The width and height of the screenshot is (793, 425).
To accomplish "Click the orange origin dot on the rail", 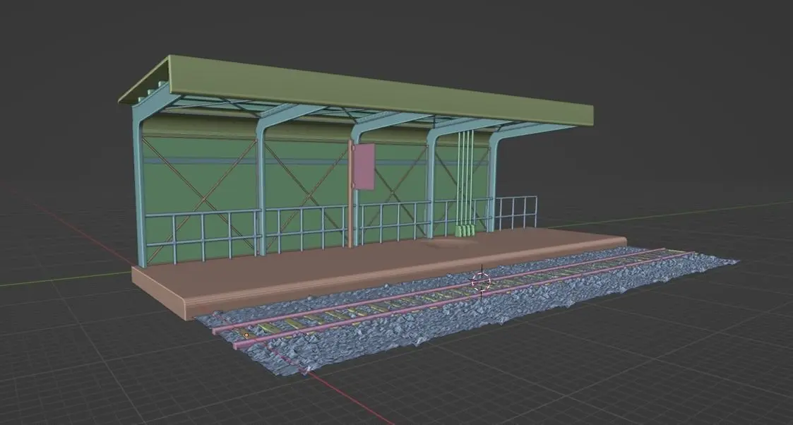I will point(247,335).
